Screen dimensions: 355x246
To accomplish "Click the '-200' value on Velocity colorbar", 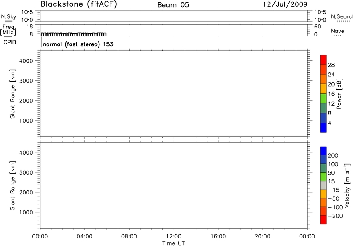I will [335, 216].
